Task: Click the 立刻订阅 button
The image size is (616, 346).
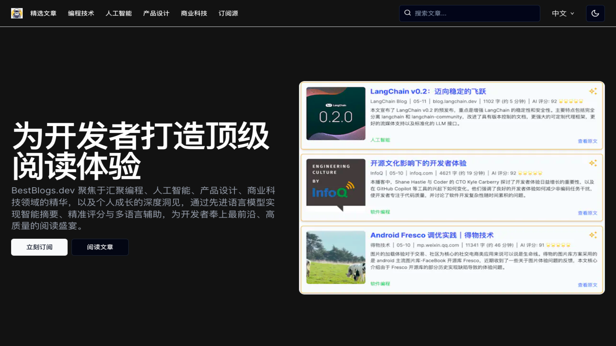Action: 39,247
